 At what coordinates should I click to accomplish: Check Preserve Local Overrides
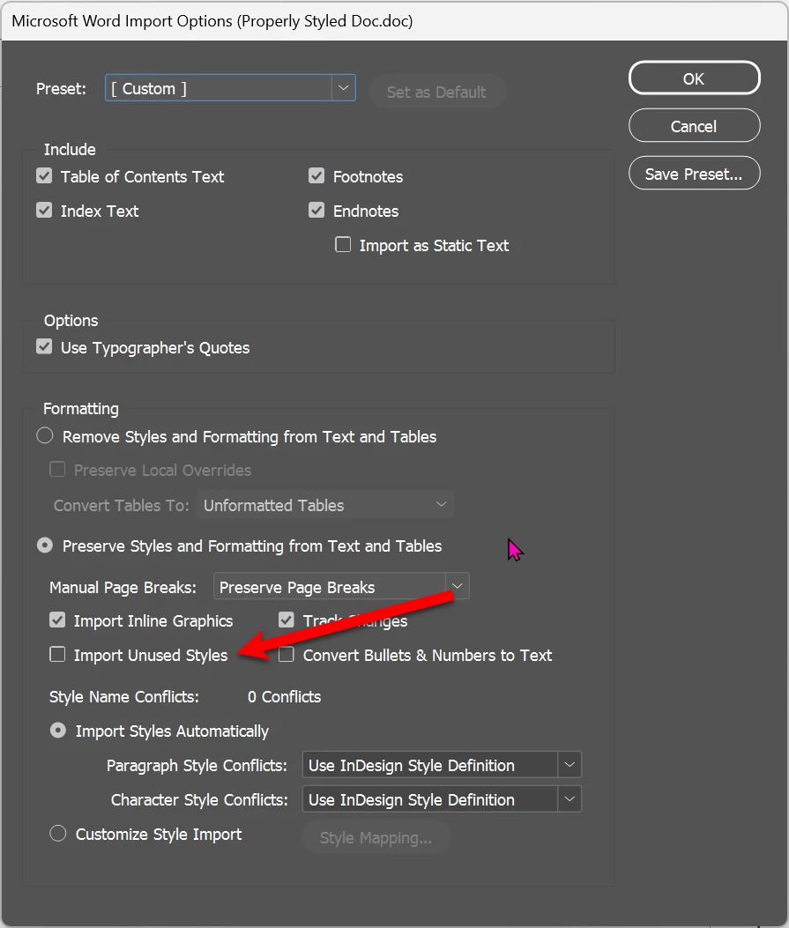[57, 470]
